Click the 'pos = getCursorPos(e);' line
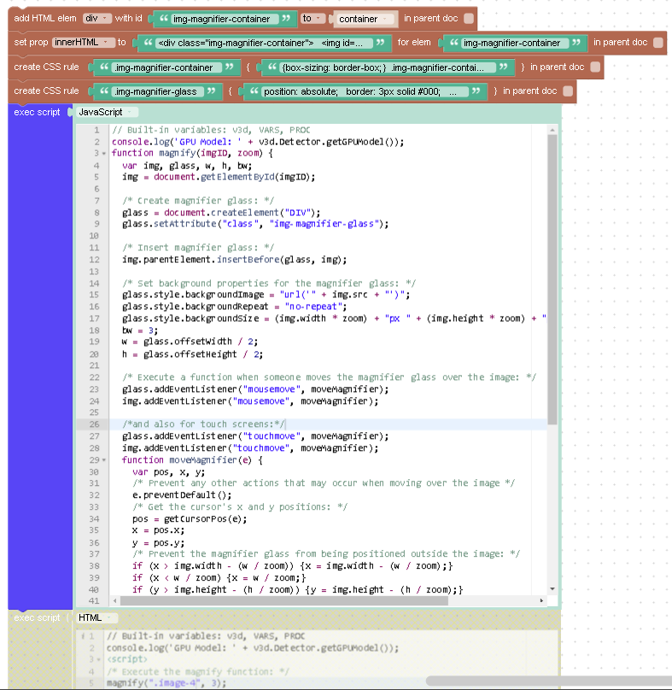The image size is (672, 690). coord(190,519)
